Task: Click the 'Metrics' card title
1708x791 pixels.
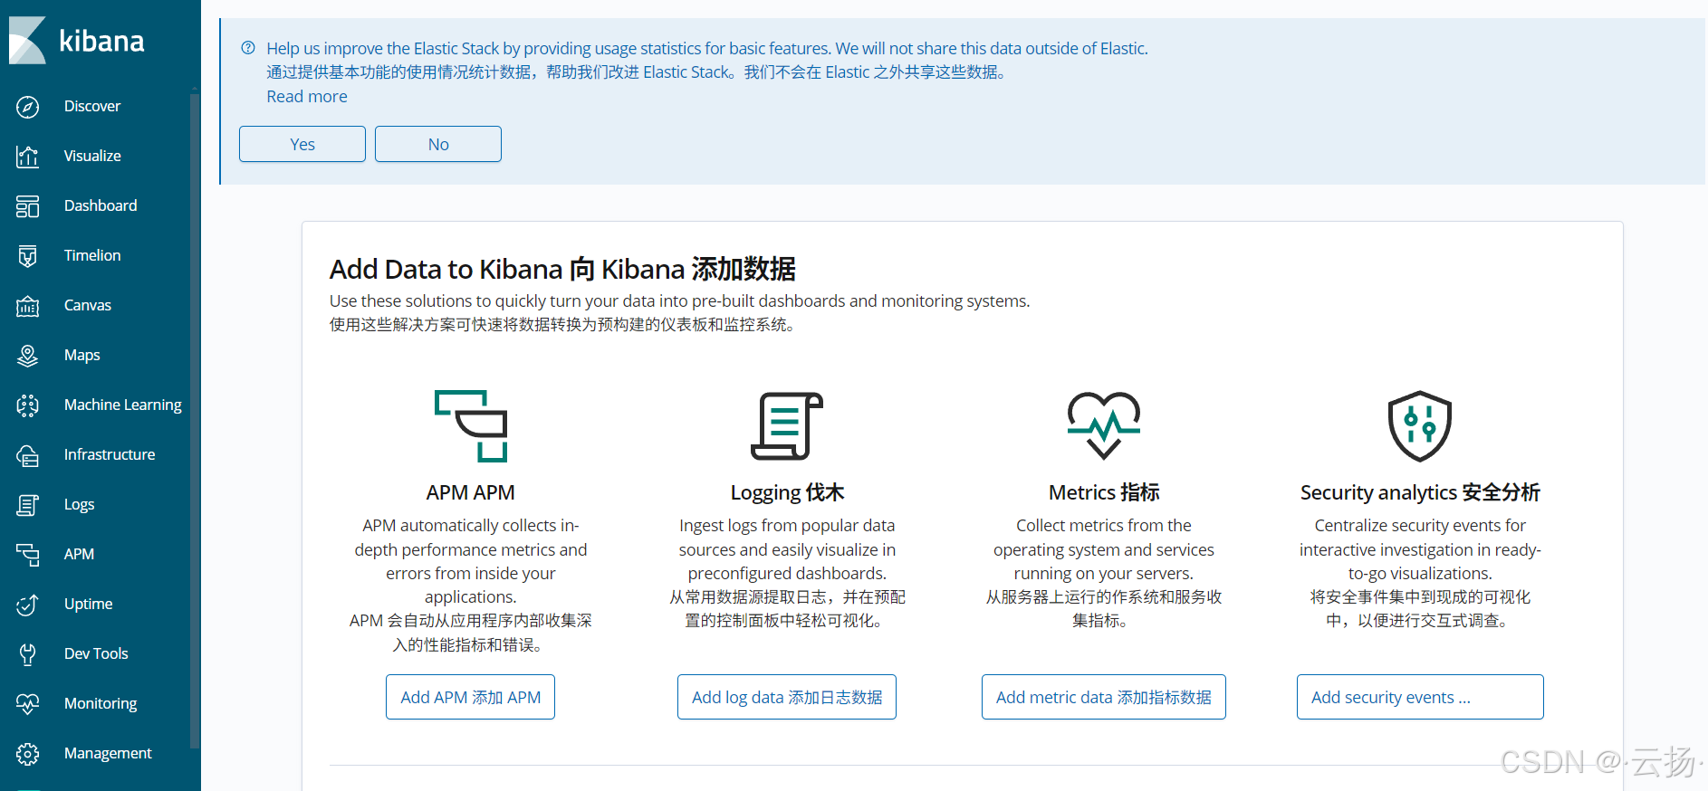Action: point(1104,492)
